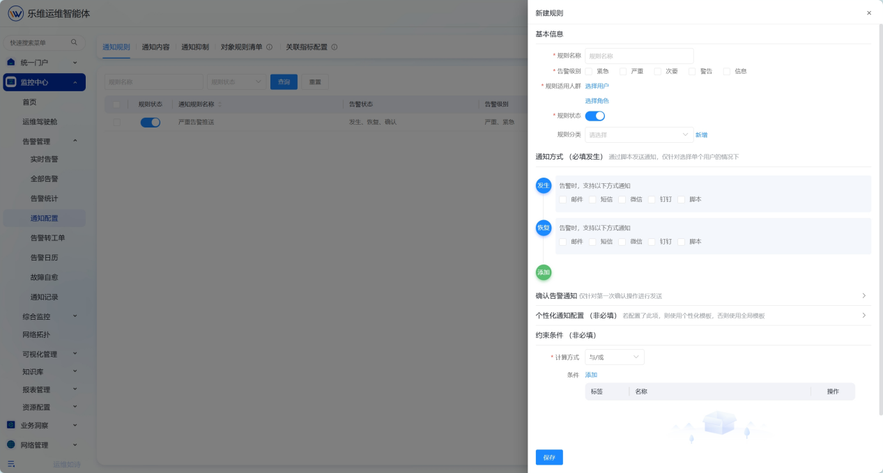
Task: Check 微信 under the 发生 notification
Action: (622, 199)
